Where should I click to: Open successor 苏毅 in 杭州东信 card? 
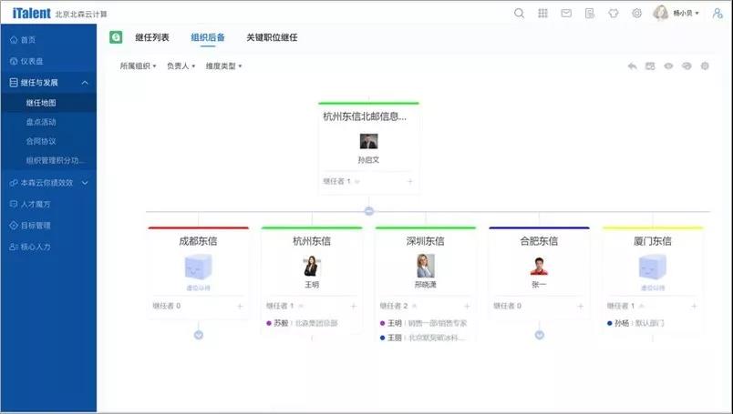click(302, 323)
